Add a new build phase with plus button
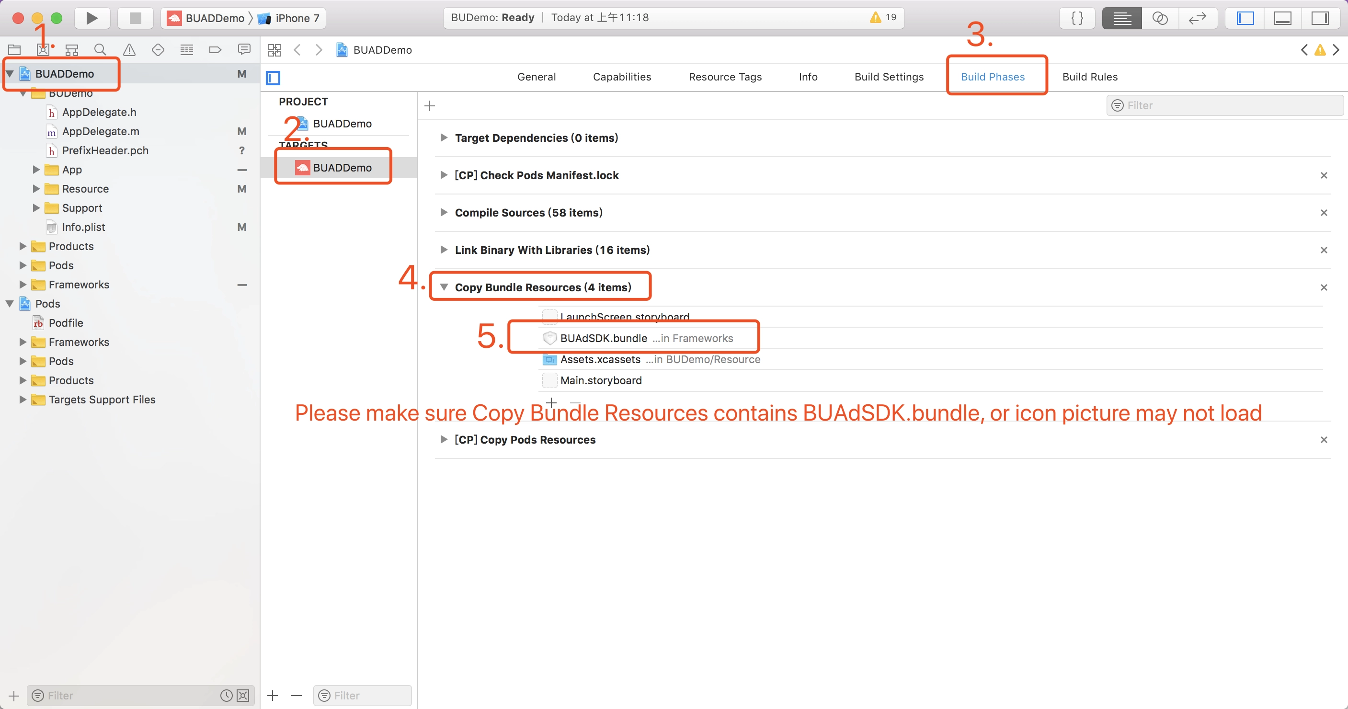Screen dimensions: 1348x709 pyautogui.click(x=430, y=106)
